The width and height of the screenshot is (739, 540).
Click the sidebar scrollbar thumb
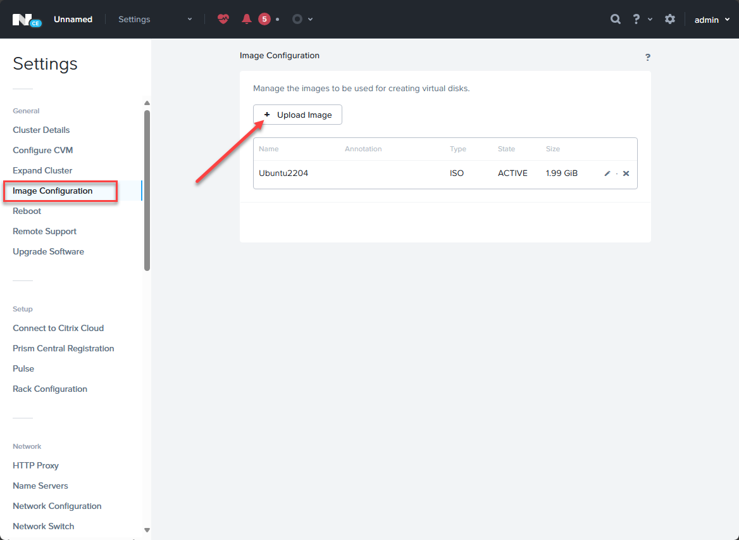[147, 191]
